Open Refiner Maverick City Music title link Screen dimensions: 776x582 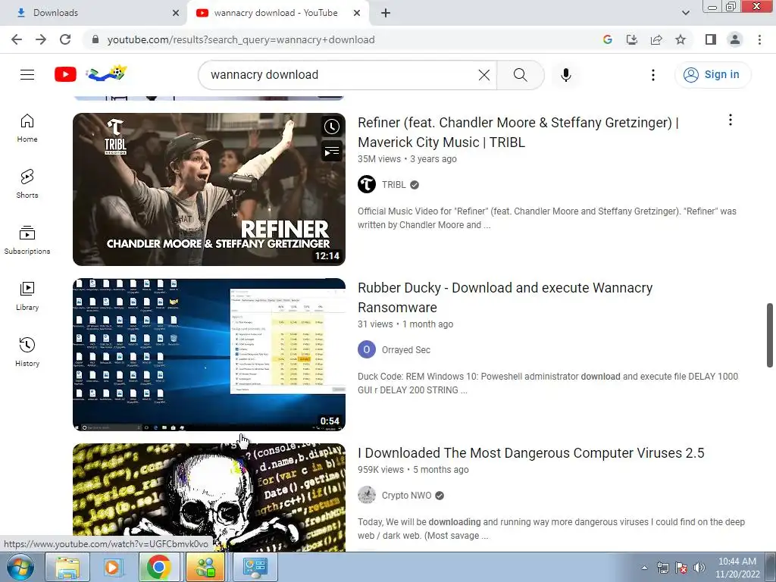pyautogui.click(x=518, y=132)
